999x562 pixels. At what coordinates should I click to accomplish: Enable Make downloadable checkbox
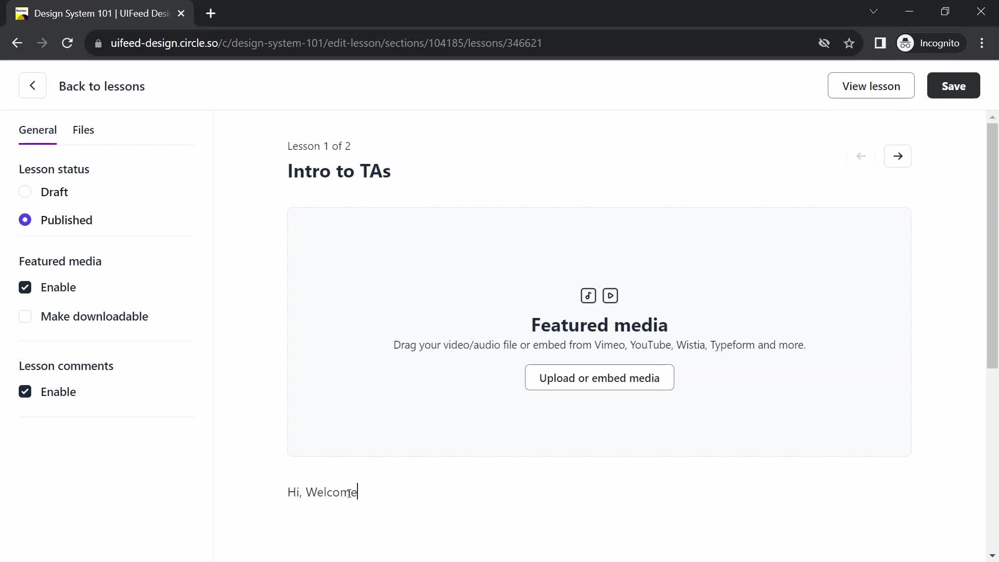coord(24,316)
